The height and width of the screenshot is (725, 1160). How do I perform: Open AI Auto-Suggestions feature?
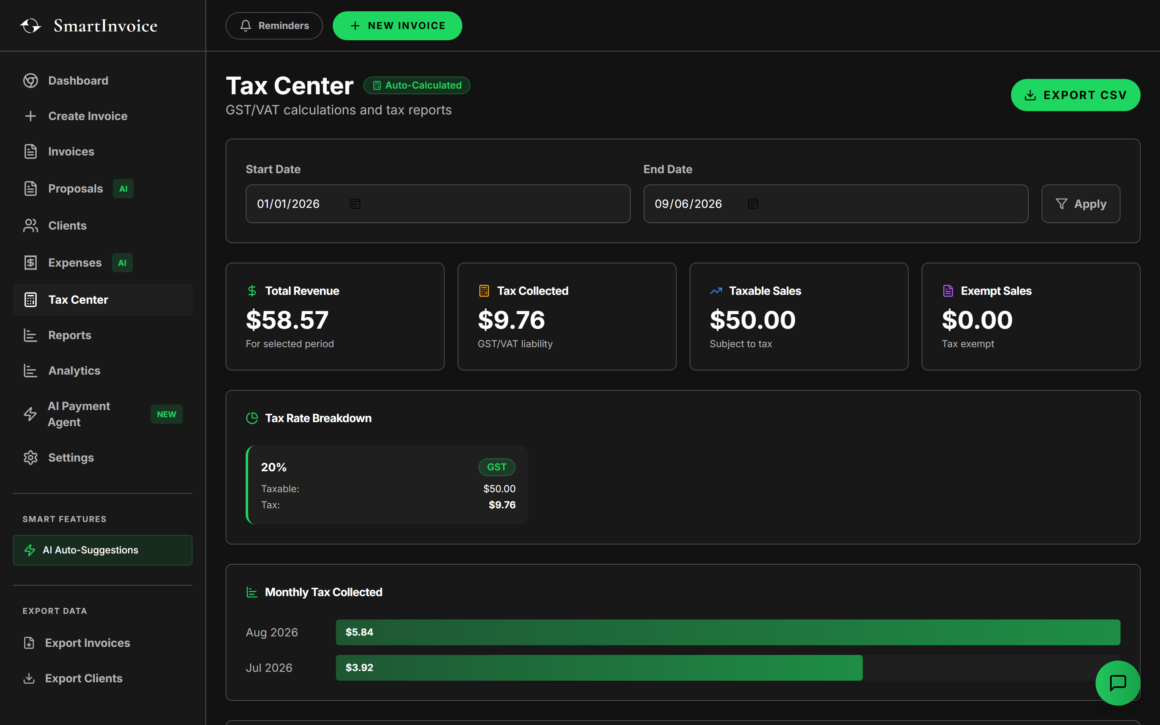103,550
